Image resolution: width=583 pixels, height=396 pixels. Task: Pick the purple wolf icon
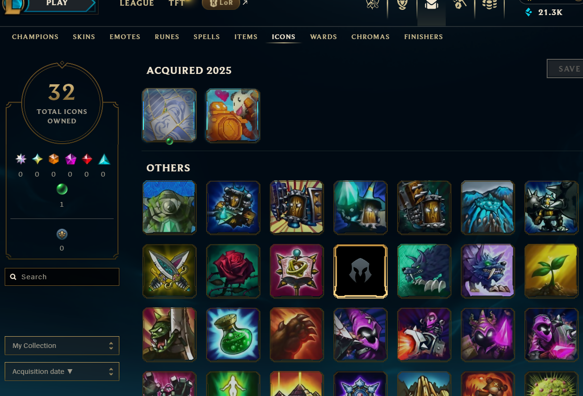click(488, 271)
